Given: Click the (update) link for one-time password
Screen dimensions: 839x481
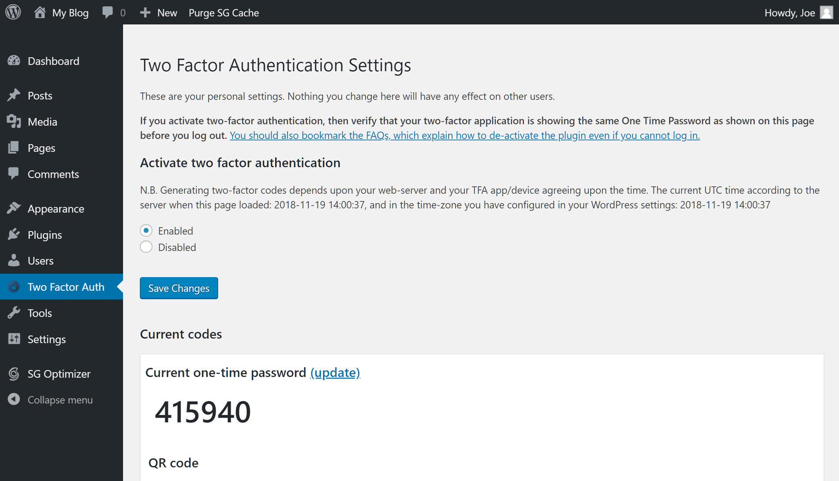Looking at the screenshot, I should pos(335,372).
